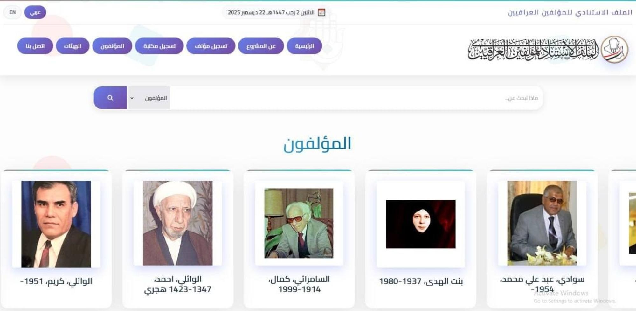
Task: Click the dropdown chevron arrow in search bar
Action: 132,98
